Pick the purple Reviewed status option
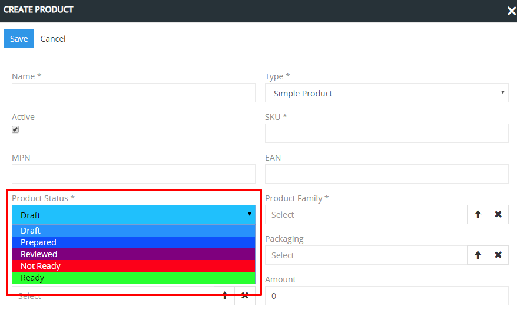This screenshot has height=313, width=517. 134,254
